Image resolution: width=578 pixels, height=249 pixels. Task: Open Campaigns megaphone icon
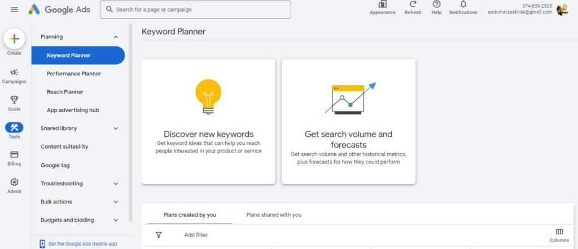coord(14,72)
